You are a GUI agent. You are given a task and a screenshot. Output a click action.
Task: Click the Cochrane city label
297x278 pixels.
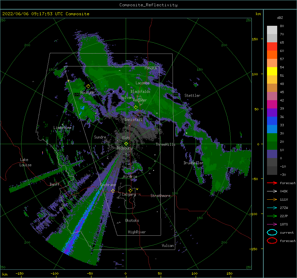coord(108,185)
